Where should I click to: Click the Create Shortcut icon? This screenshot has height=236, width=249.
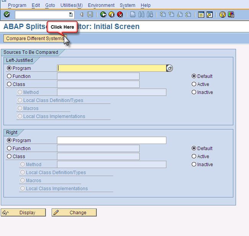210,15
